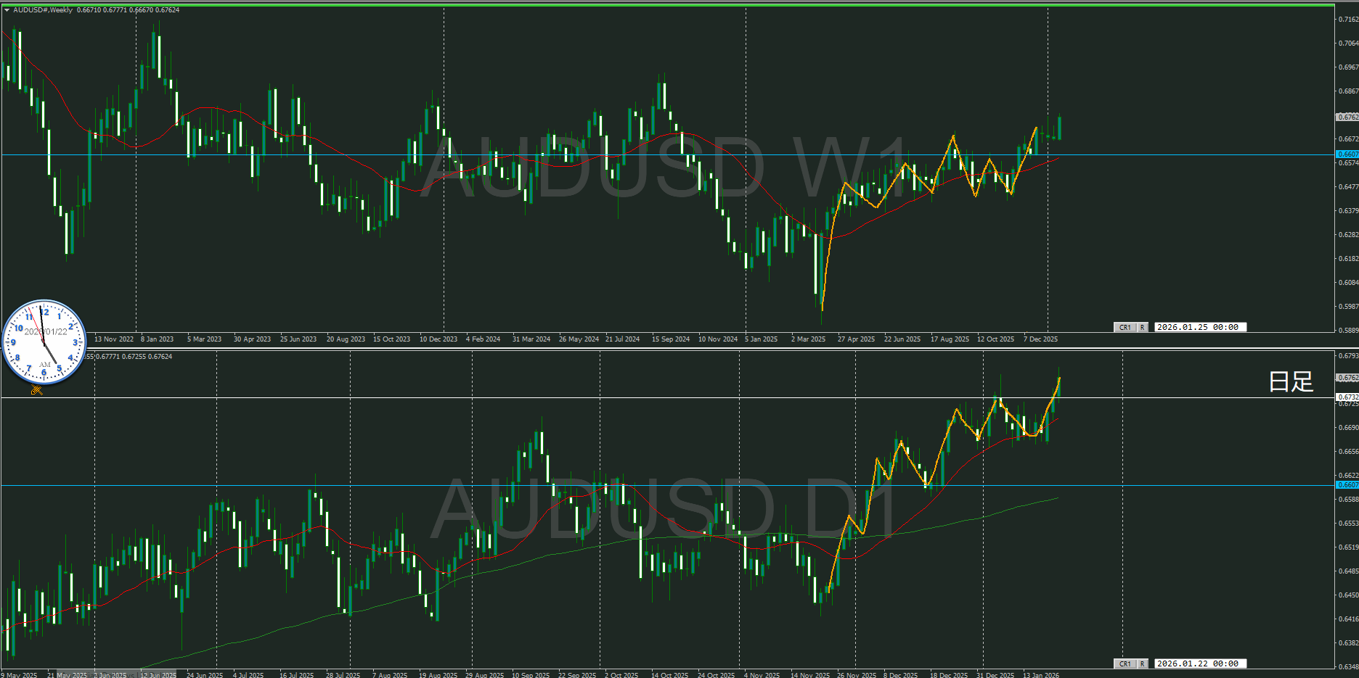Click the 26 Nov 2025 date on daily timeline
This screenshot has height=678, width=1359.
tap(856, 674)
